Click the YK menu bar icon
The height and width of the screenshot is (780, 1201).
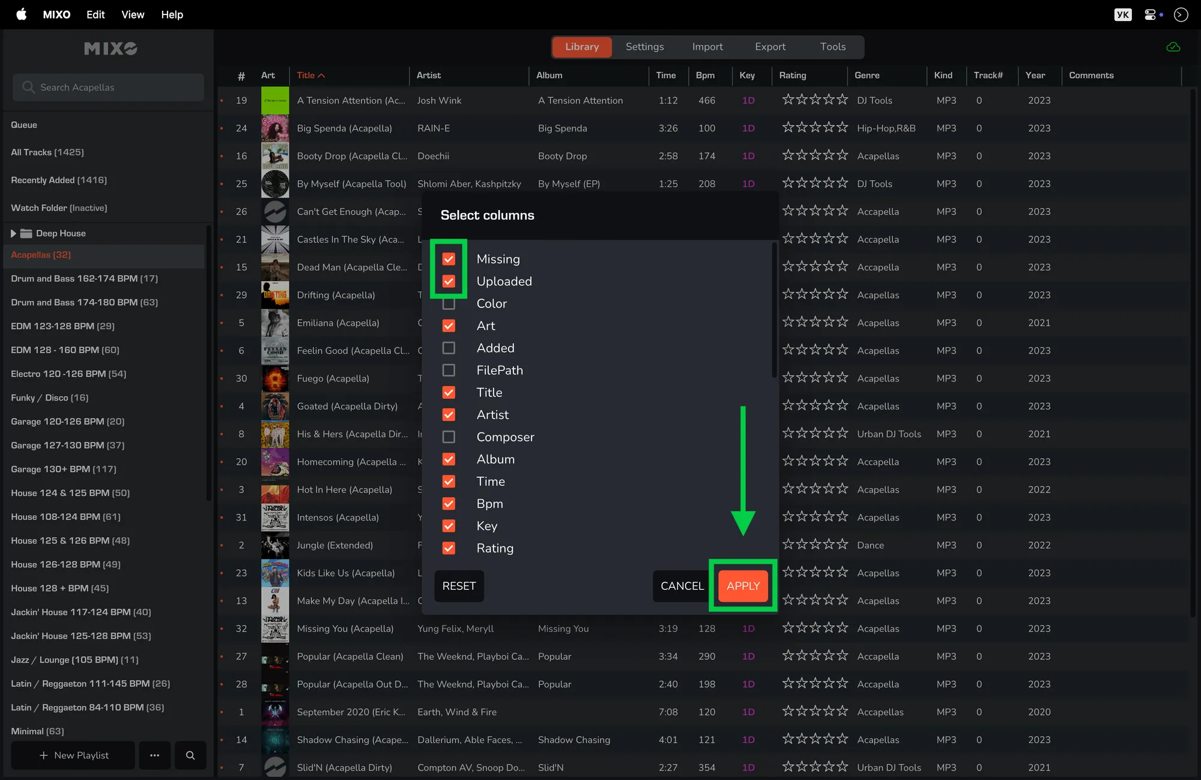click(x=1122, y=14)
